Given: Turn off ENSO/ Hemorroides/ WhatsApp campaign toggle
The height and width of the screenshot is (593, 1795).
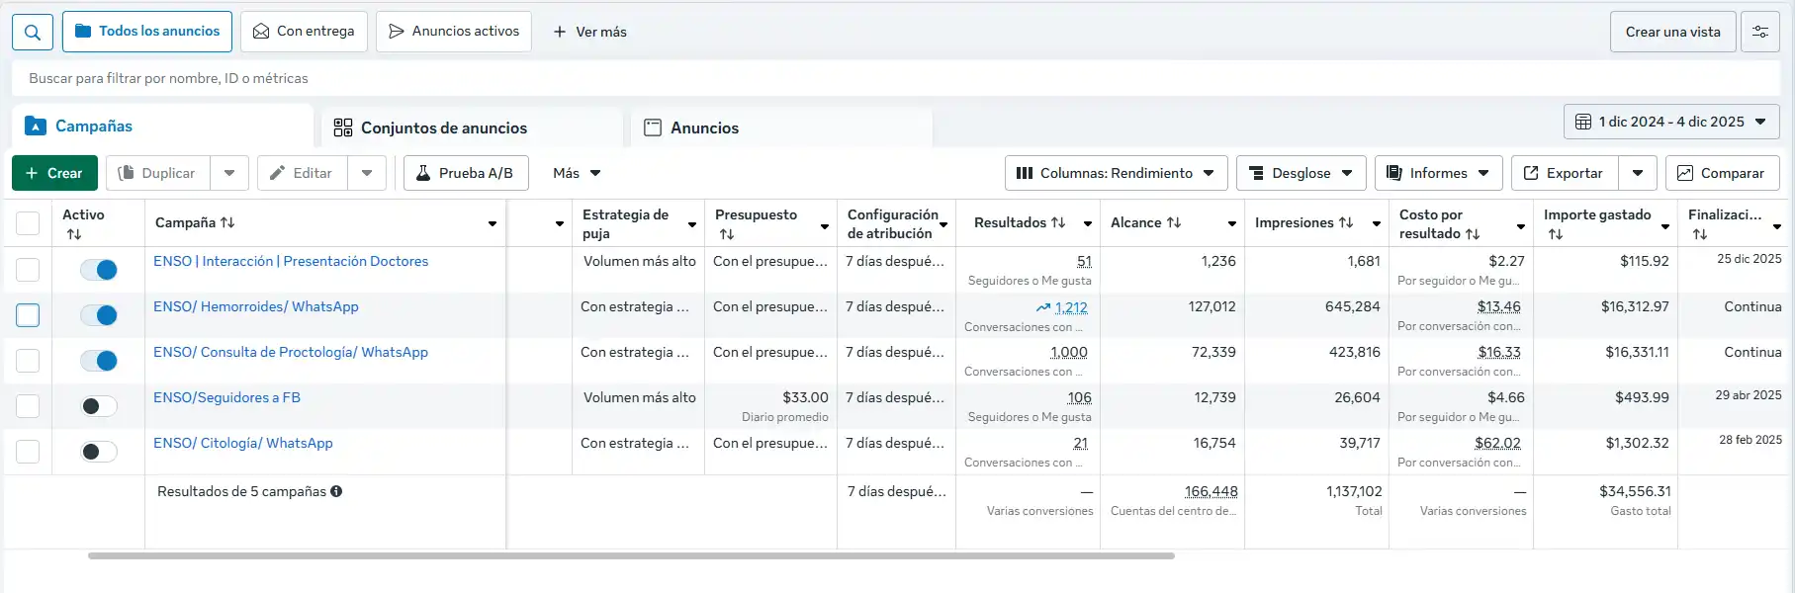Looking at the screenshot, I should click(99, 315).
